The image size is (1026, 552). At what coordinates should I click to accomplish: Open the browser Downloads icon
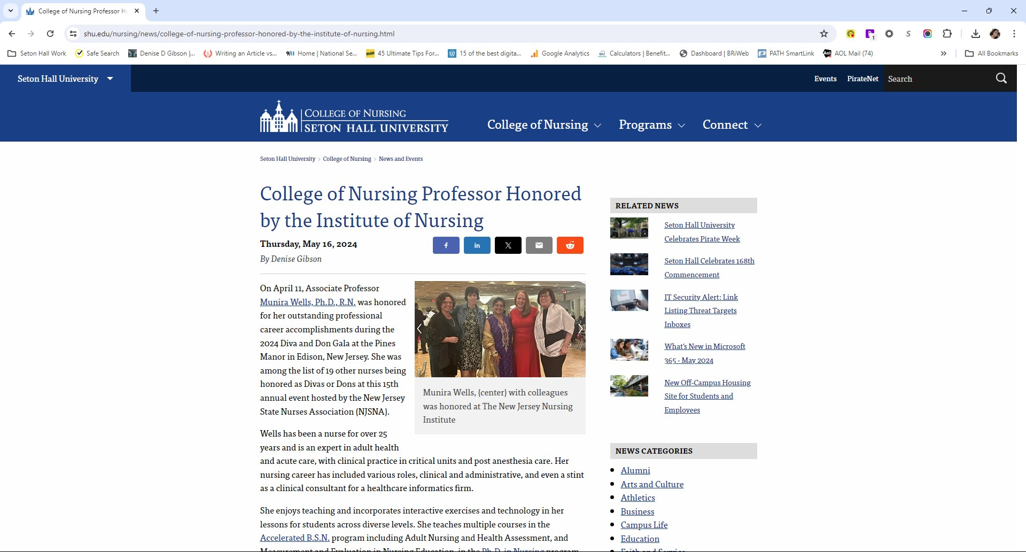[976, 34]
